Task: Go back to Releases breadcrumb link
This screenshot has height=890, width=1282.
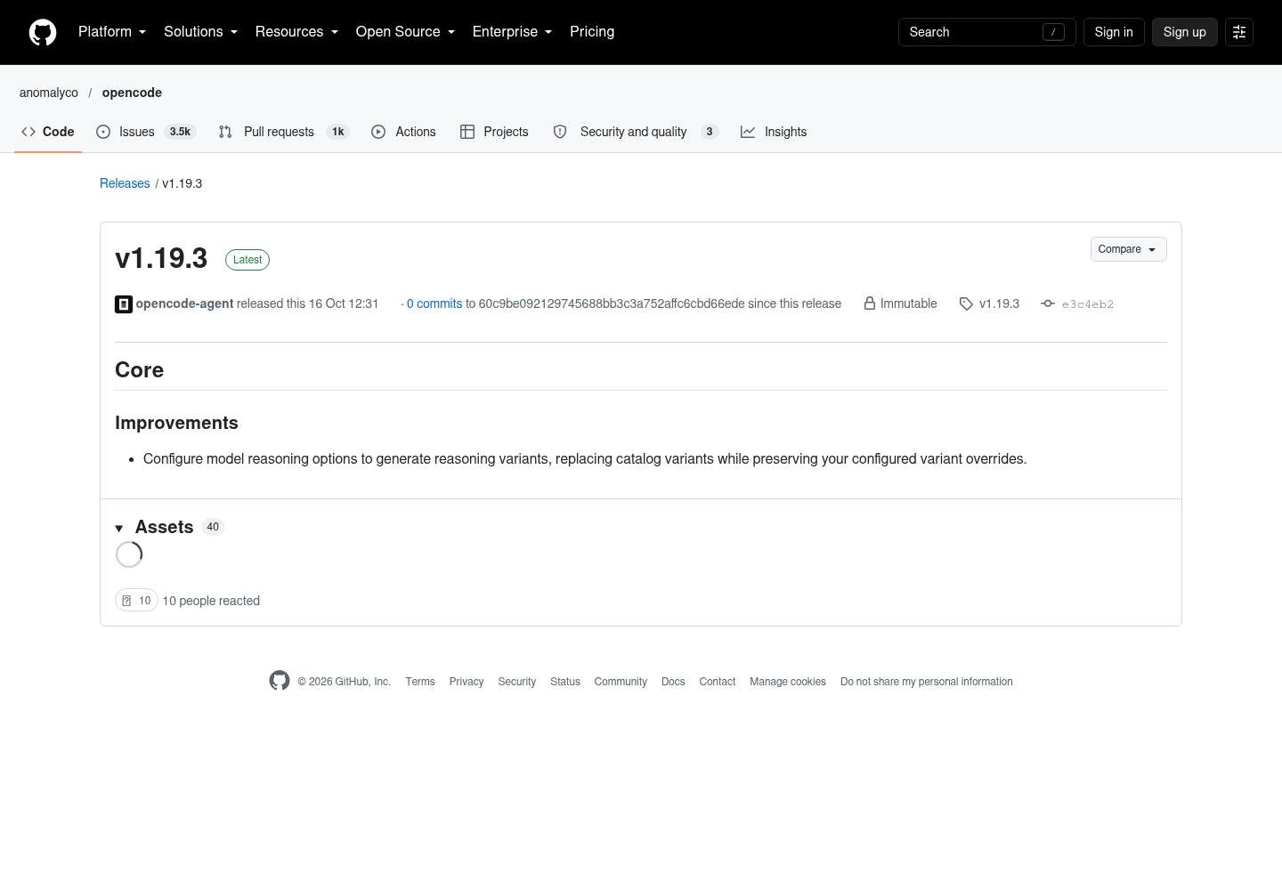Action: 125,183
